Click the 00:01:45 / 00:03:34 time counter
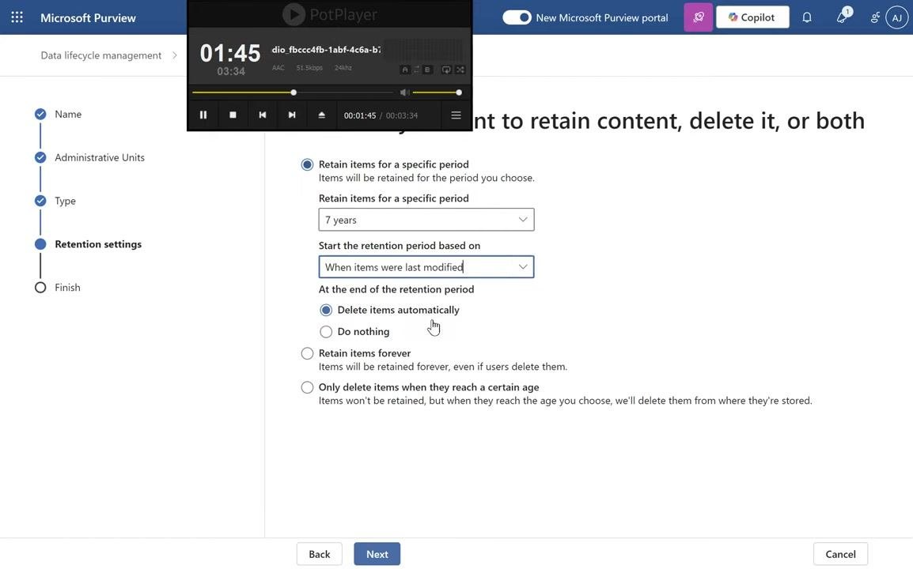Screen dimensions: 913x569 point(381,115)
